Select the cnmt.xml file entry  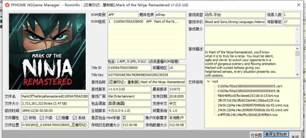[253, 110]
